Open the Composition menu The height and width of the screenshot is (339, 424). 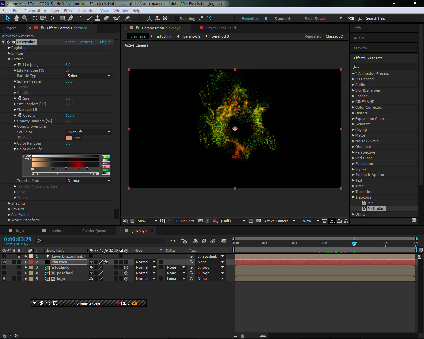click(x=35, y=11)
